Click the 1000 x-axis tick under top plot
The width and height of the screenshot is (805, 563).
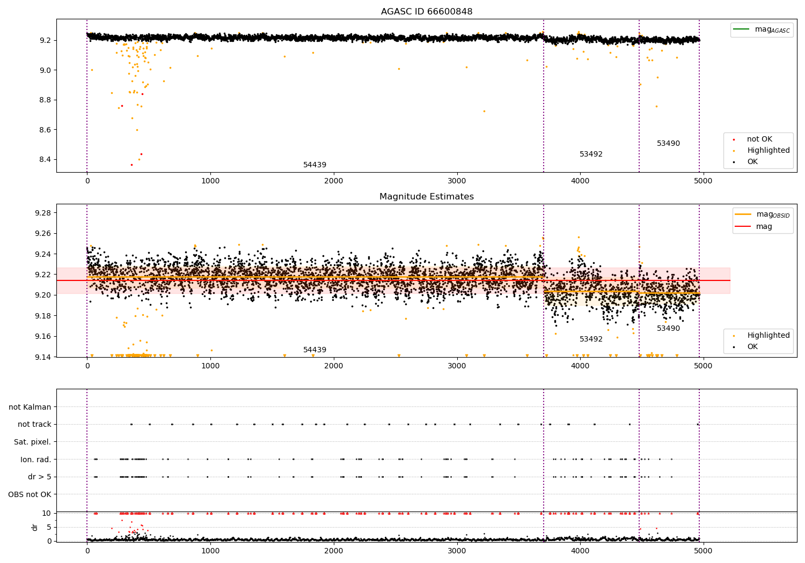[210, 181]
